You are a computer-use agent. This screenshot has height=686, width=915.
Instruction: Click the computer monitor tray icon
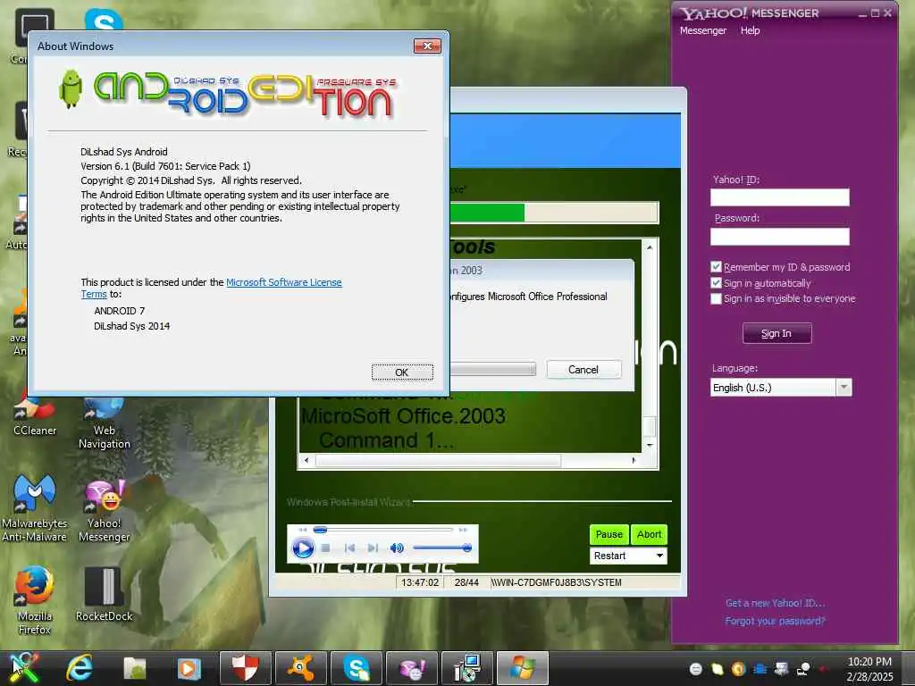pos(781,668)
